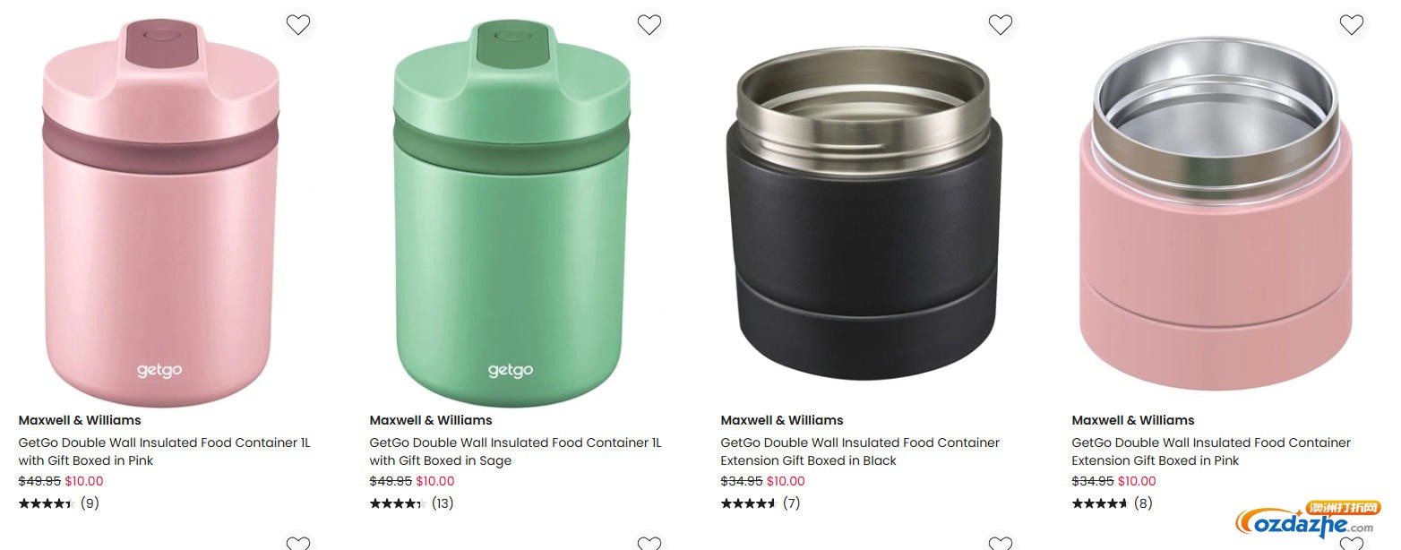Screen dimensions: 1401x550
Task: Open 'Gift Boxed in Sage' product title
Action: tap(515, 451)
